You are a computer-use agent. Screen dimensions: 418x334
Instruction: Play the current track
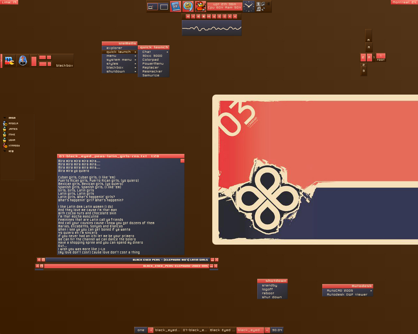click(193, 16)
